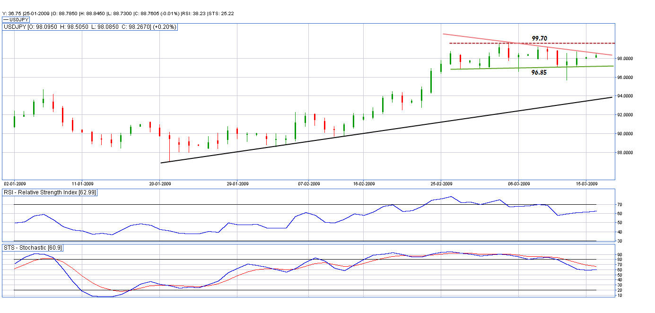Click the STS: 25.22 status readout
The width and height of the screenshot is (655, 313).
[x=222, y=13]
